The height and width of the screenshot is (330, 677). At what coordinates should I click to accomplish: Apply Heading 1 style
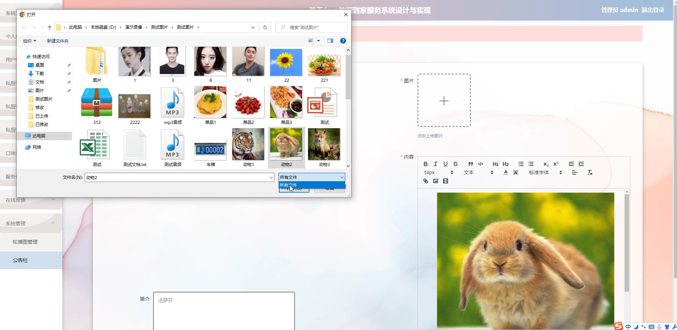(496, 164)
